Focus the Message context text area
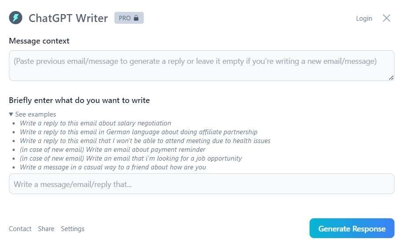Image resolution: width=404 pixels, height=246 pixels. (201, 65)
